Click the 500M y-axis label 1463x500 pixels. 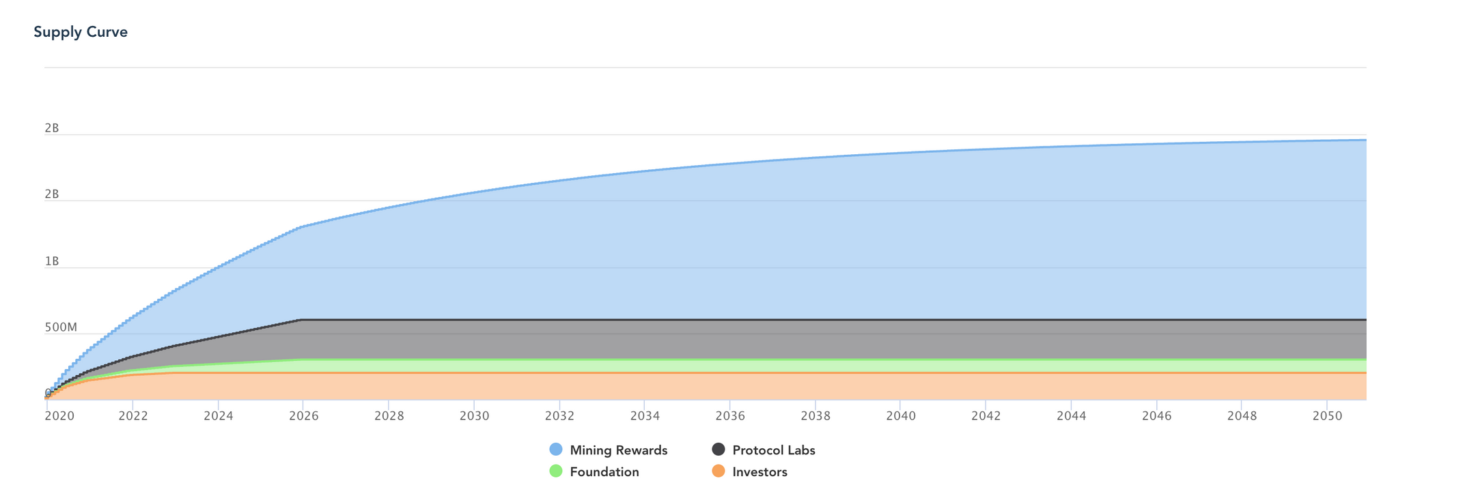click(61, 328)
